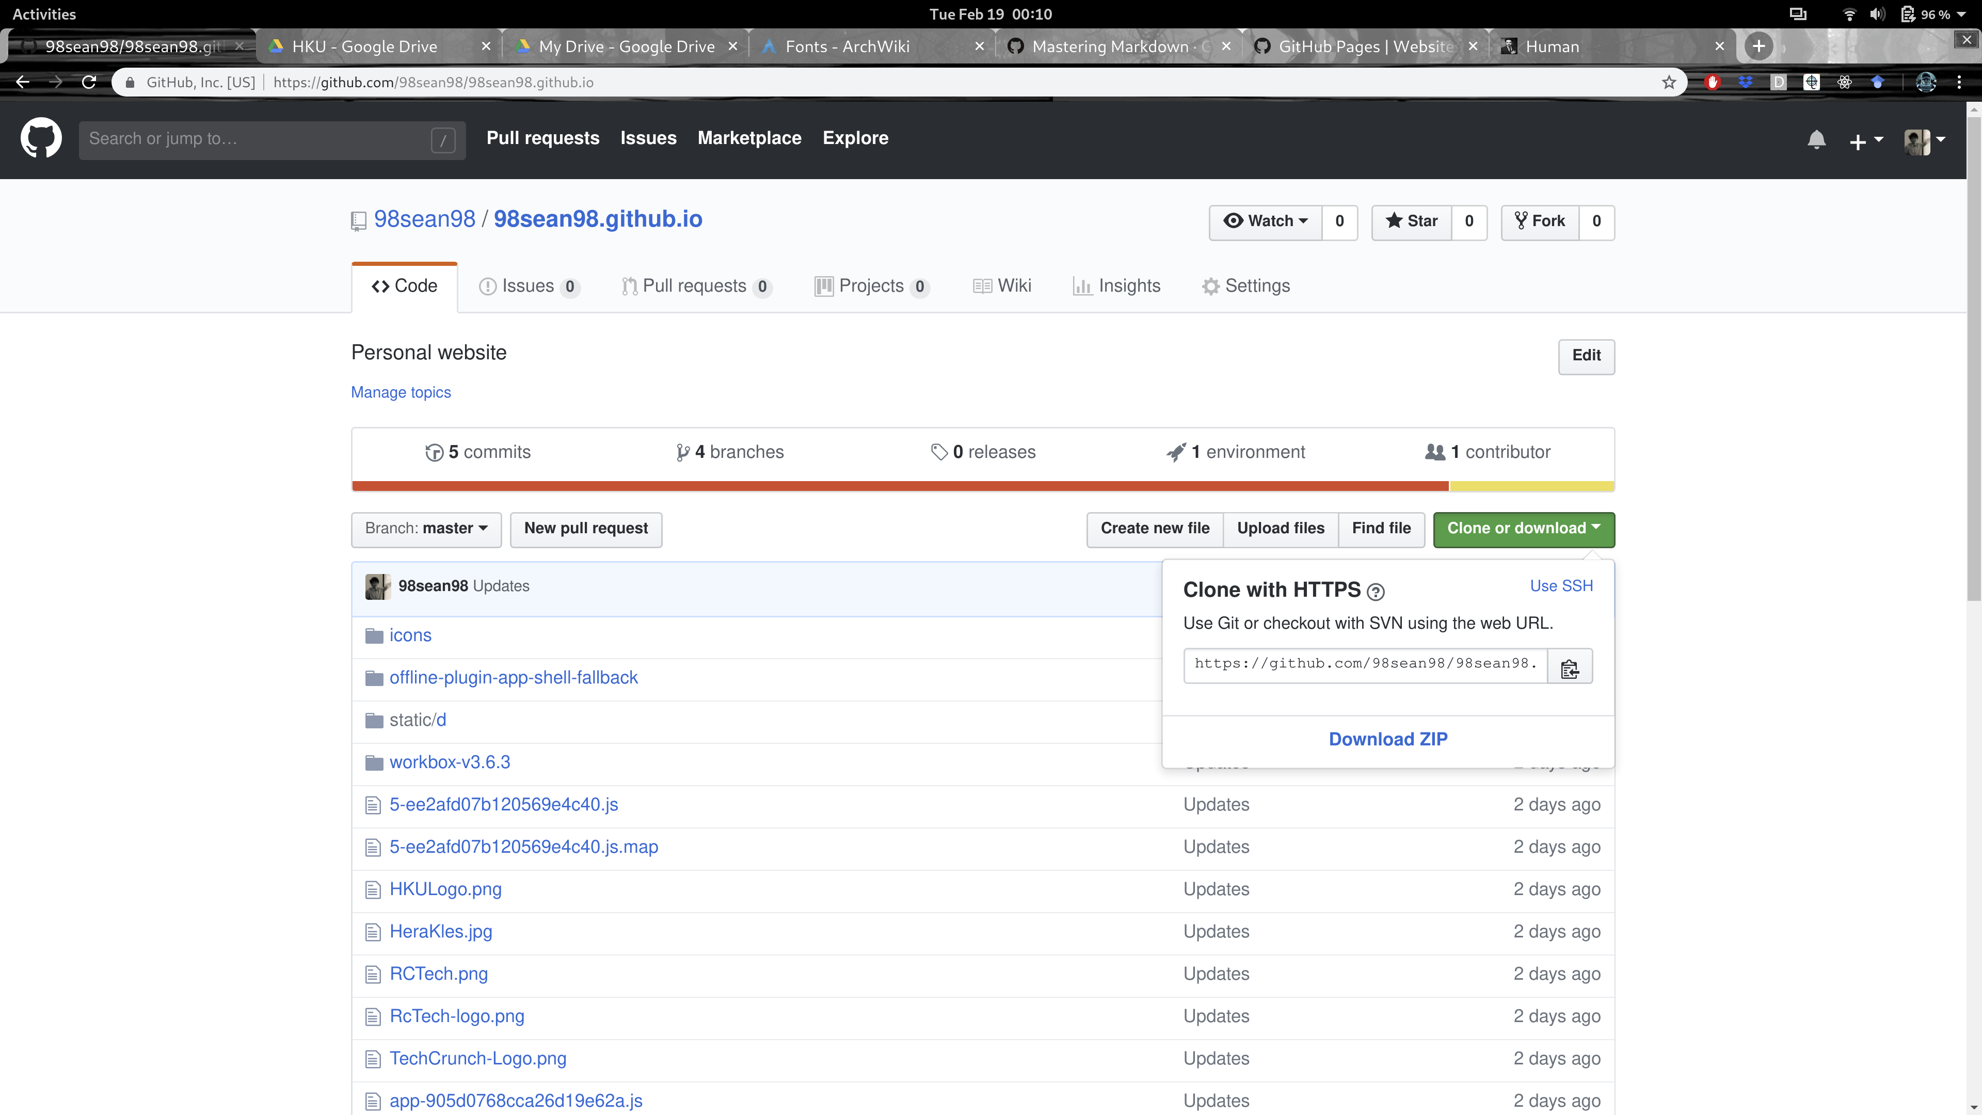Image resolution: width=1982 pixels, height=1115 pixels.
Task: Click the New pull request button
Action: (586, 530)
